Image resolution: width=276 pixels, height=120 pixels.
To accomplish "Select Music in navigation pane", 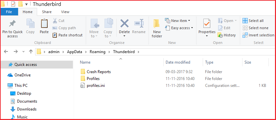I will click(19, 117).
